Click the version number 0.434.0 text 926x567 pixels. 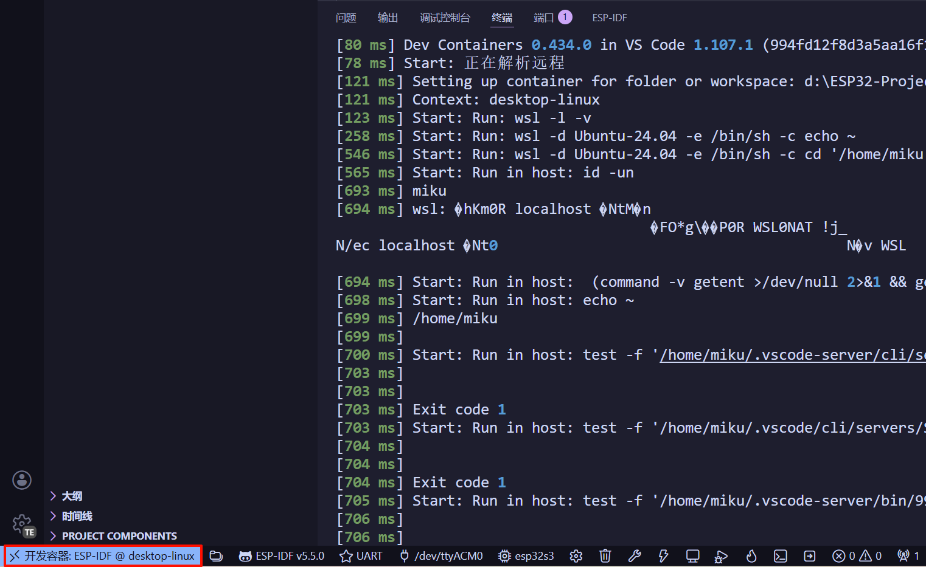click(x=561, y=45)
